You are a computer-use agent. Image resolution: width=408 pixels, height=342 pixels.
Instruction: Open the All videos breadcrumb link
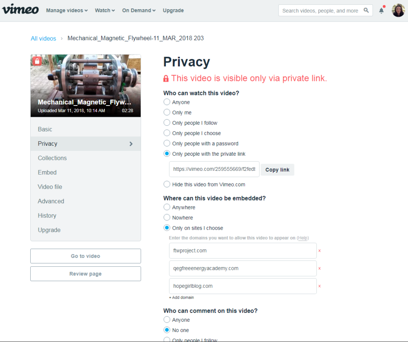pyautogui.click(x=43, y=38)
